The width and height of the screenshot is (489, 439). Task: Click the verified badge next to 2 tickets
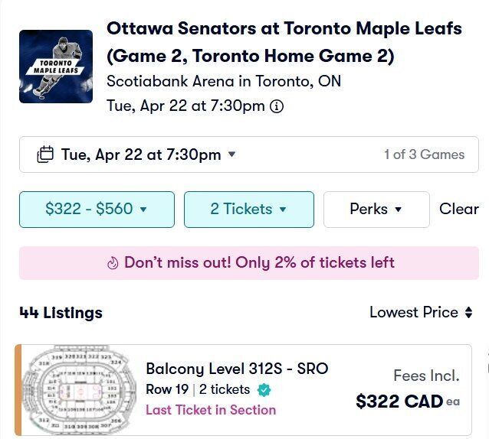(x=264, y=390)
